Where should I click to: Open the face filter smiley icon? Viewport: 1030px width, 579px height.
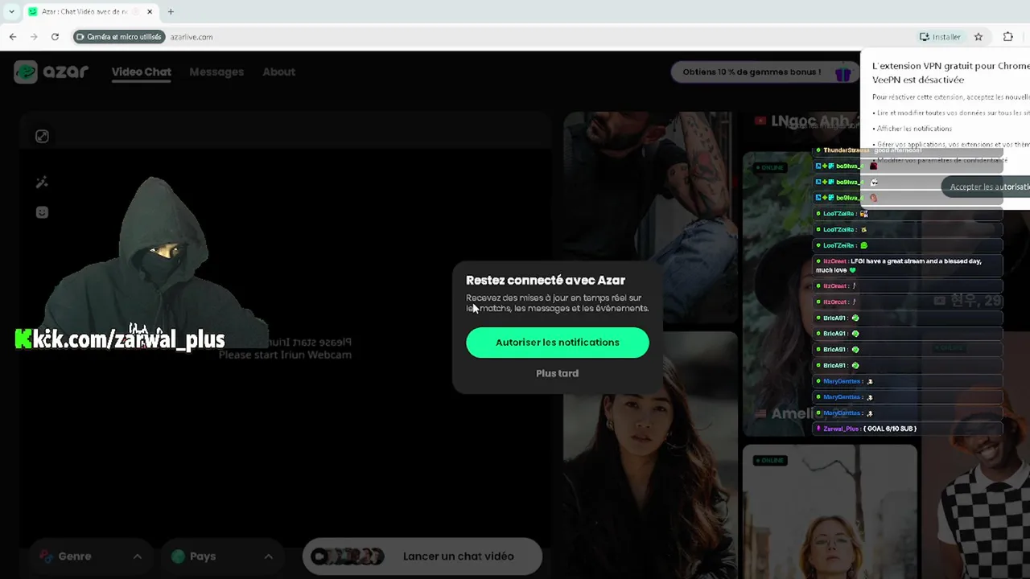(x=42, y=212)
